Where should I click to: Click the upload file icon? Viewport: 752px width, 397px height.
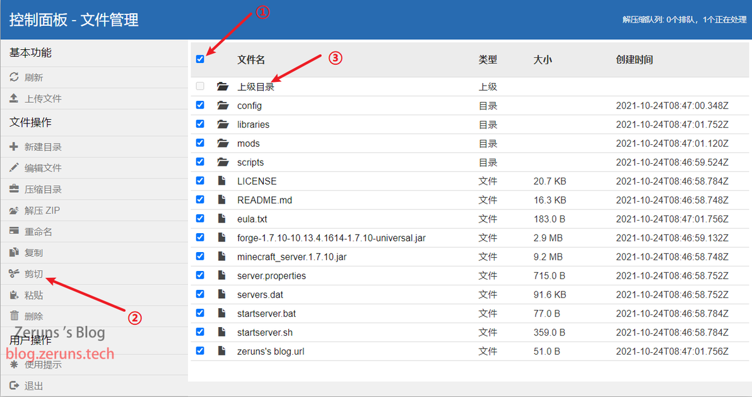point(14,98)
